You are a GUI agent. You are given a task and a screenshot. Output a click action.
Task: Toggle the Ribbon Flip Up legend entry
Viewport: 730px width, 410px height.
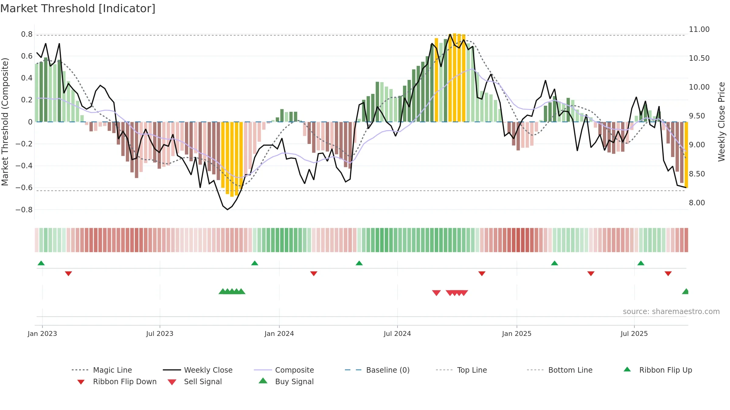click(x=658, y=370)
